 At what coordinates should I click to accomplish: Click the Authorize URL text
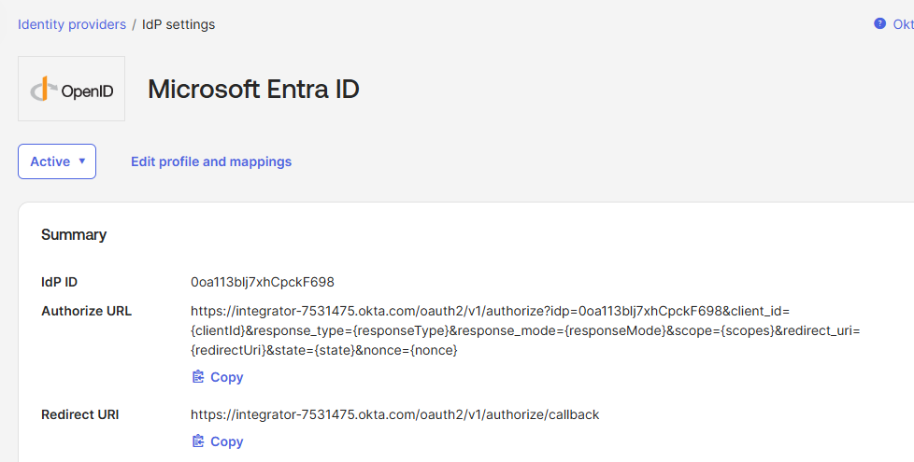click(x=525, y=330)
